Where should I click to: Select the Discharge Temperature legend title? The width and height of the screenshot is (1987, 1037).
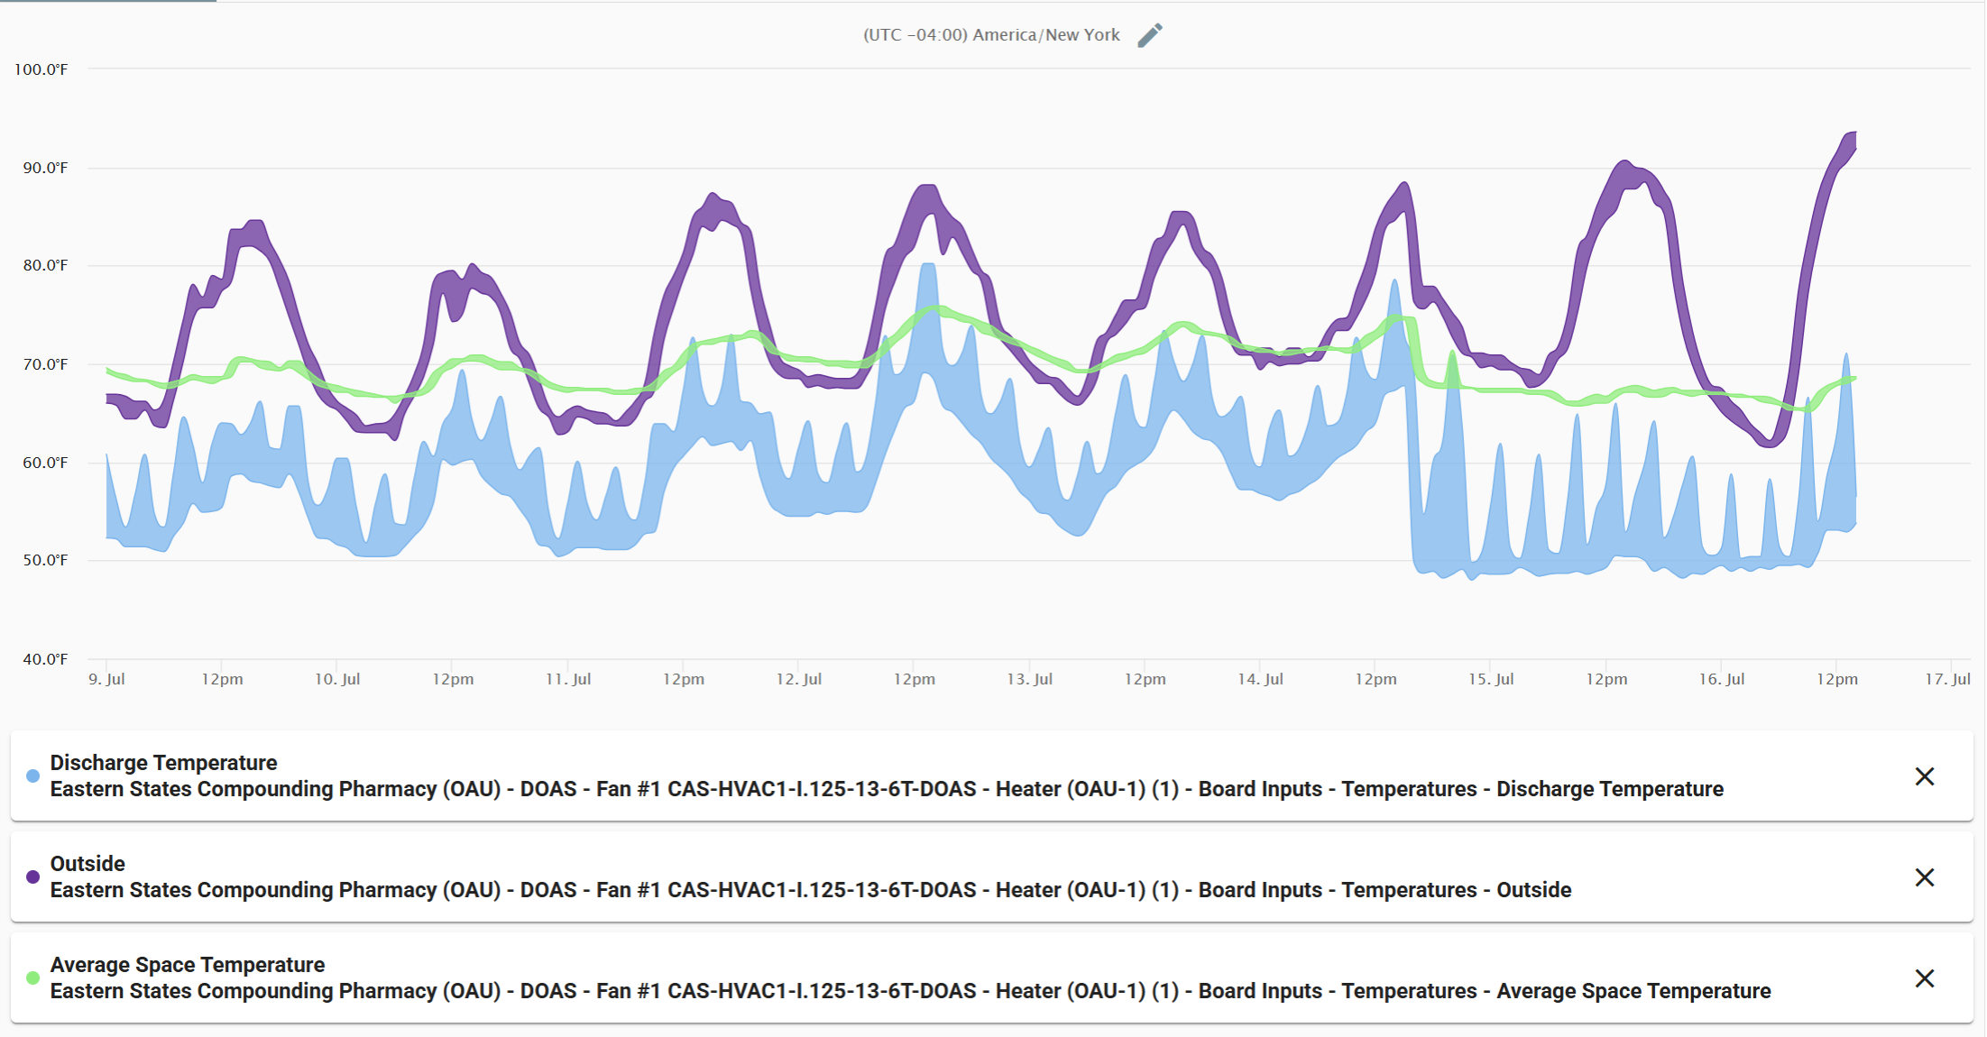pos(163,763)
